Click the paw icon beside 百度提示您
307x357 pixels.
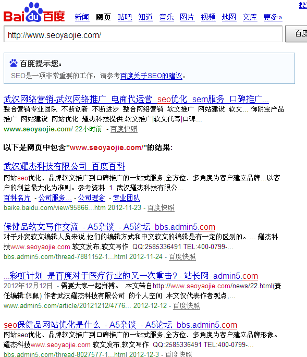click(14, 63)
